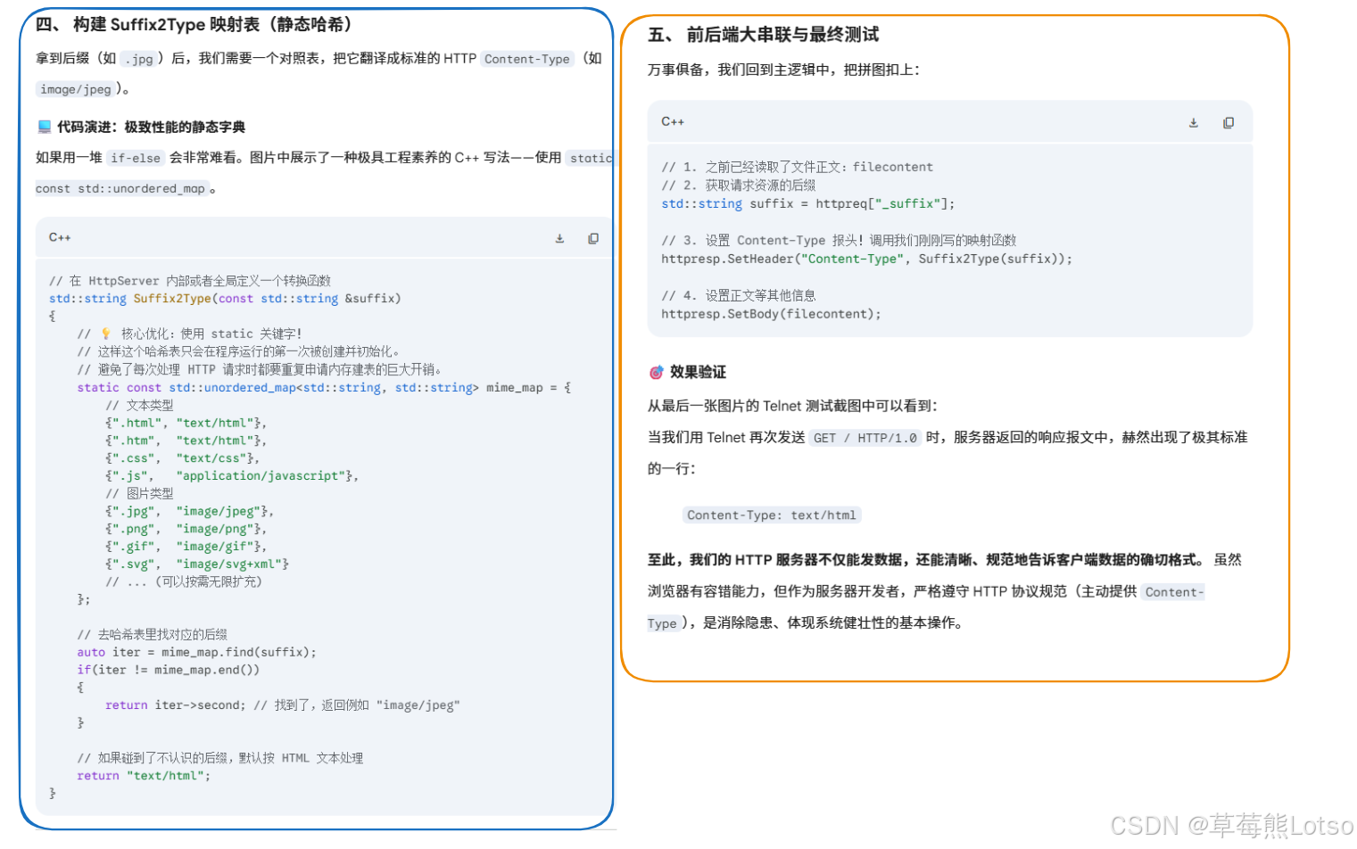Click the target emoji beside 效果验证
The image size is (1357, 849).
tap(656, 372)
